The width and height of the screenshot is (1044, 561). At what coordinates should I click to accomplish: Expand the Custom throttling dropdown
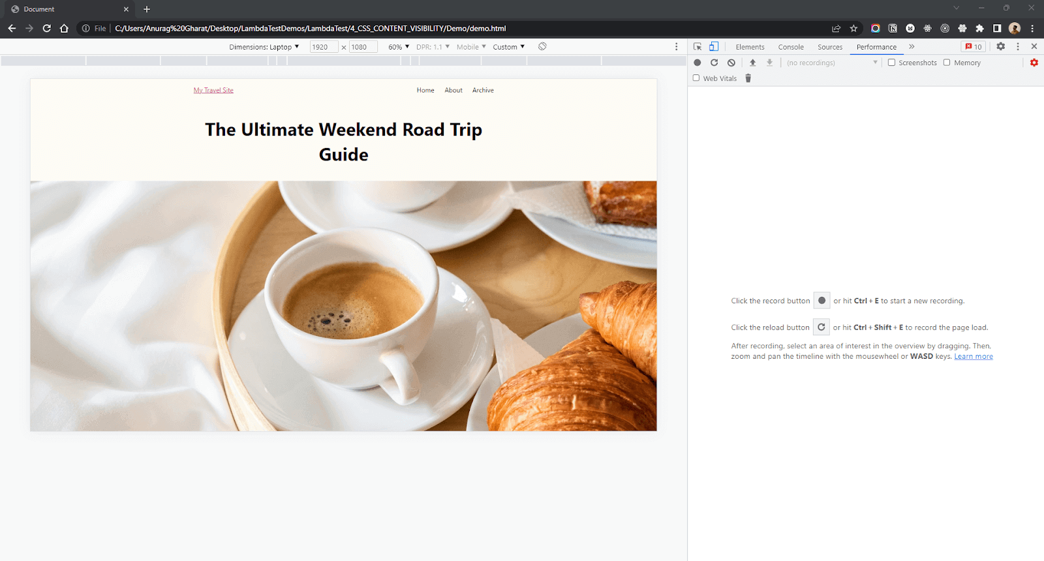pyautogui.click(x=508, y=47)
